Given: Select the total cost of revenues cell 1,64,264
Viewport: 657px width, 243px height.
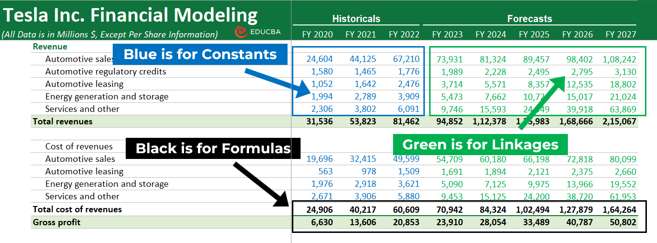Looking at the screenshot, I should point(619,210).
